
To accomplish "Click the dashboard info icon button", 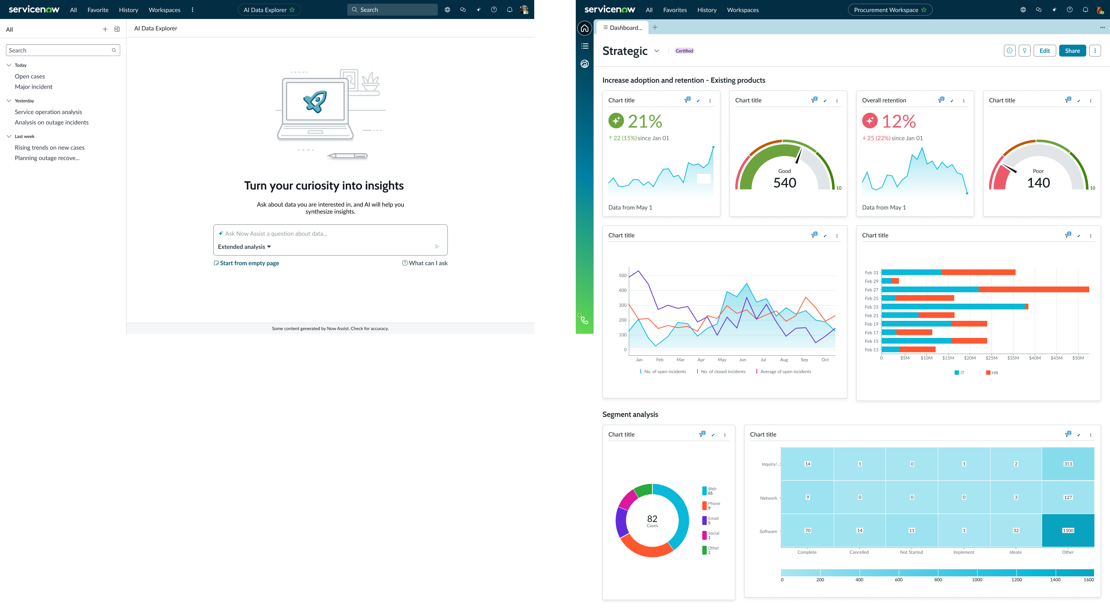I will coord(1009,51).
